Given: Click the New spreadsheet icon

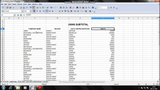Looking at the screenshot, I should click(3, 7).
